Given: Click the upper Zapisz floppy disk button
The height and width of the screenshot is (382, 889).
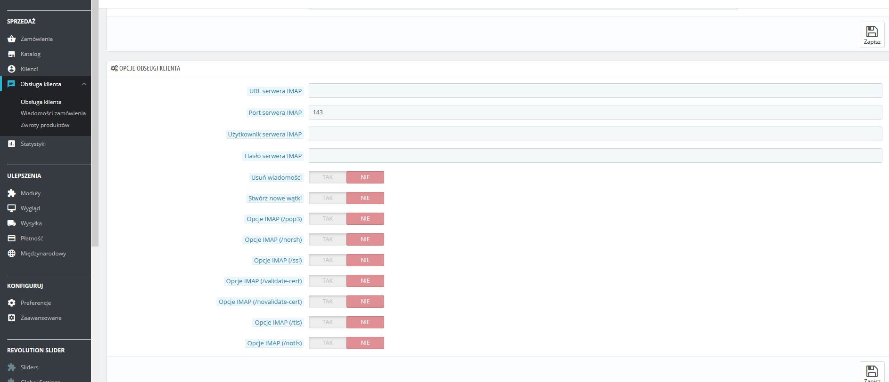Looking at the screenshot, I should (872, 35).
